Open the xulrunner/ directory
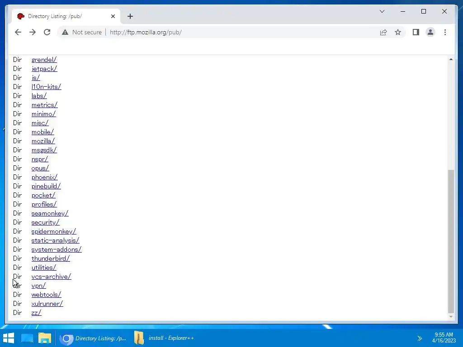 pos(47,304)
